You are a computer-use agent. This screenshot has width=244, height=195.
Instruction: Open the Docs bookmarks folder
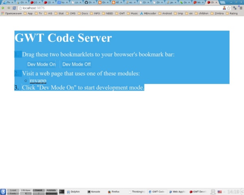tap(83, 13)
